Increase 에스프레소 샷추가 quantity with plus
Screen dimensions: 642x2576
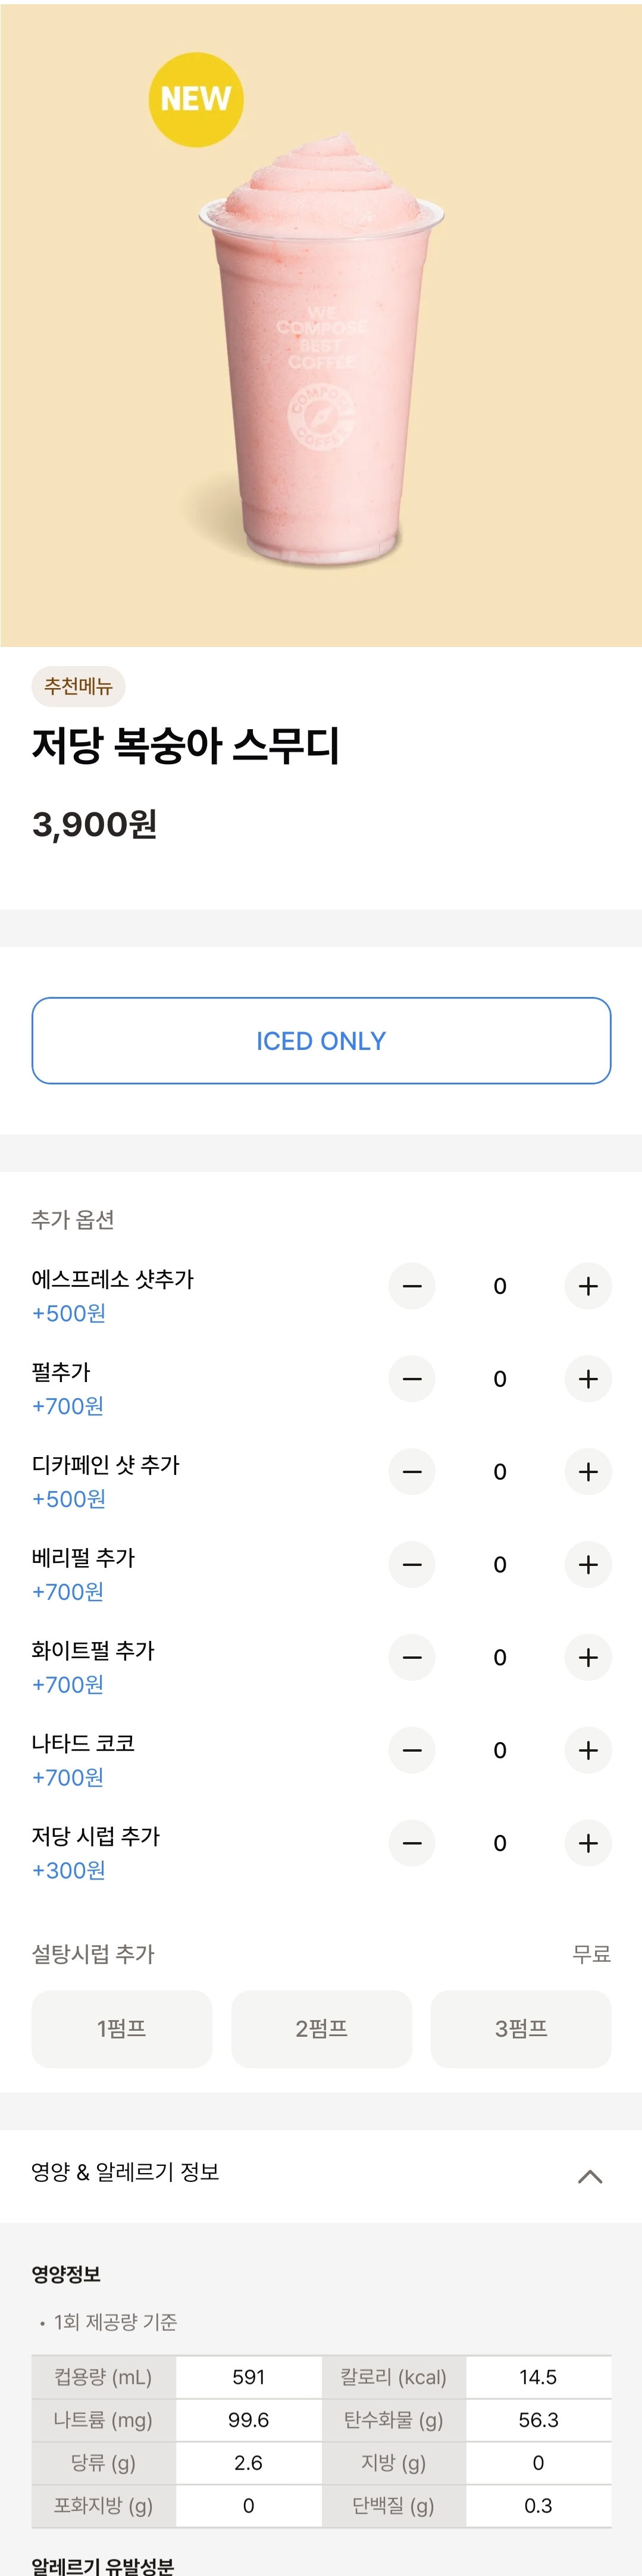(x=588, y=1286)
